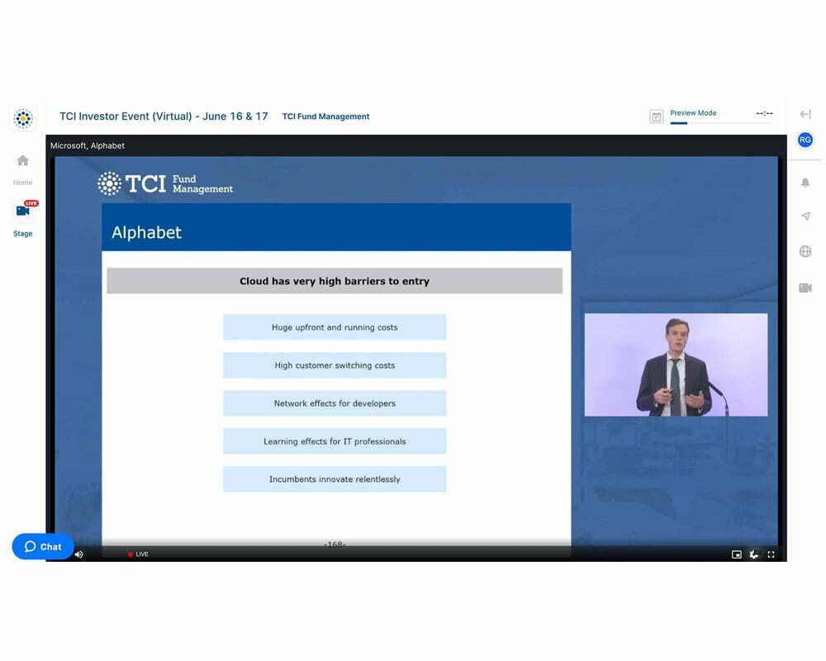Click the 'Microsoft, Alphabet' session title
The height and width of the screenshot is (661, 826).
(x=88, y=145)
